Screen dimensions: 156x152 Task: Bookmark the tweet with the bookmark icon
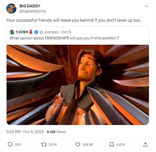[112, 144]
